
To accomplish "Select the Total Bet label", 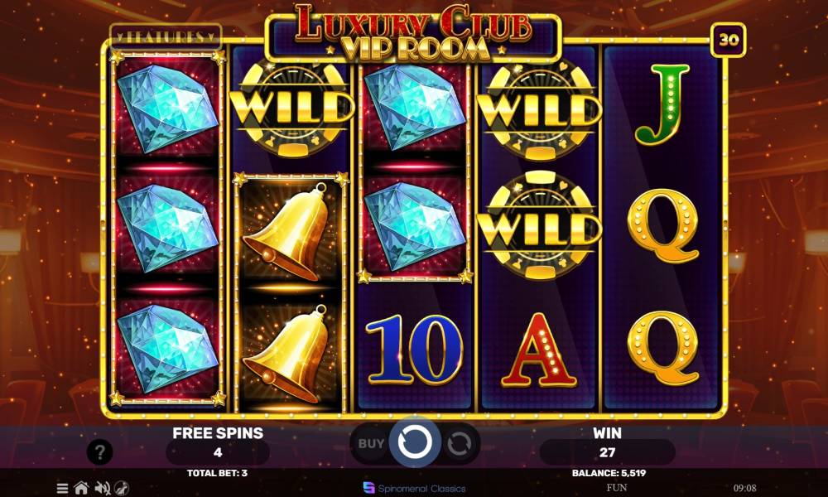I will (x=217, y=473).
